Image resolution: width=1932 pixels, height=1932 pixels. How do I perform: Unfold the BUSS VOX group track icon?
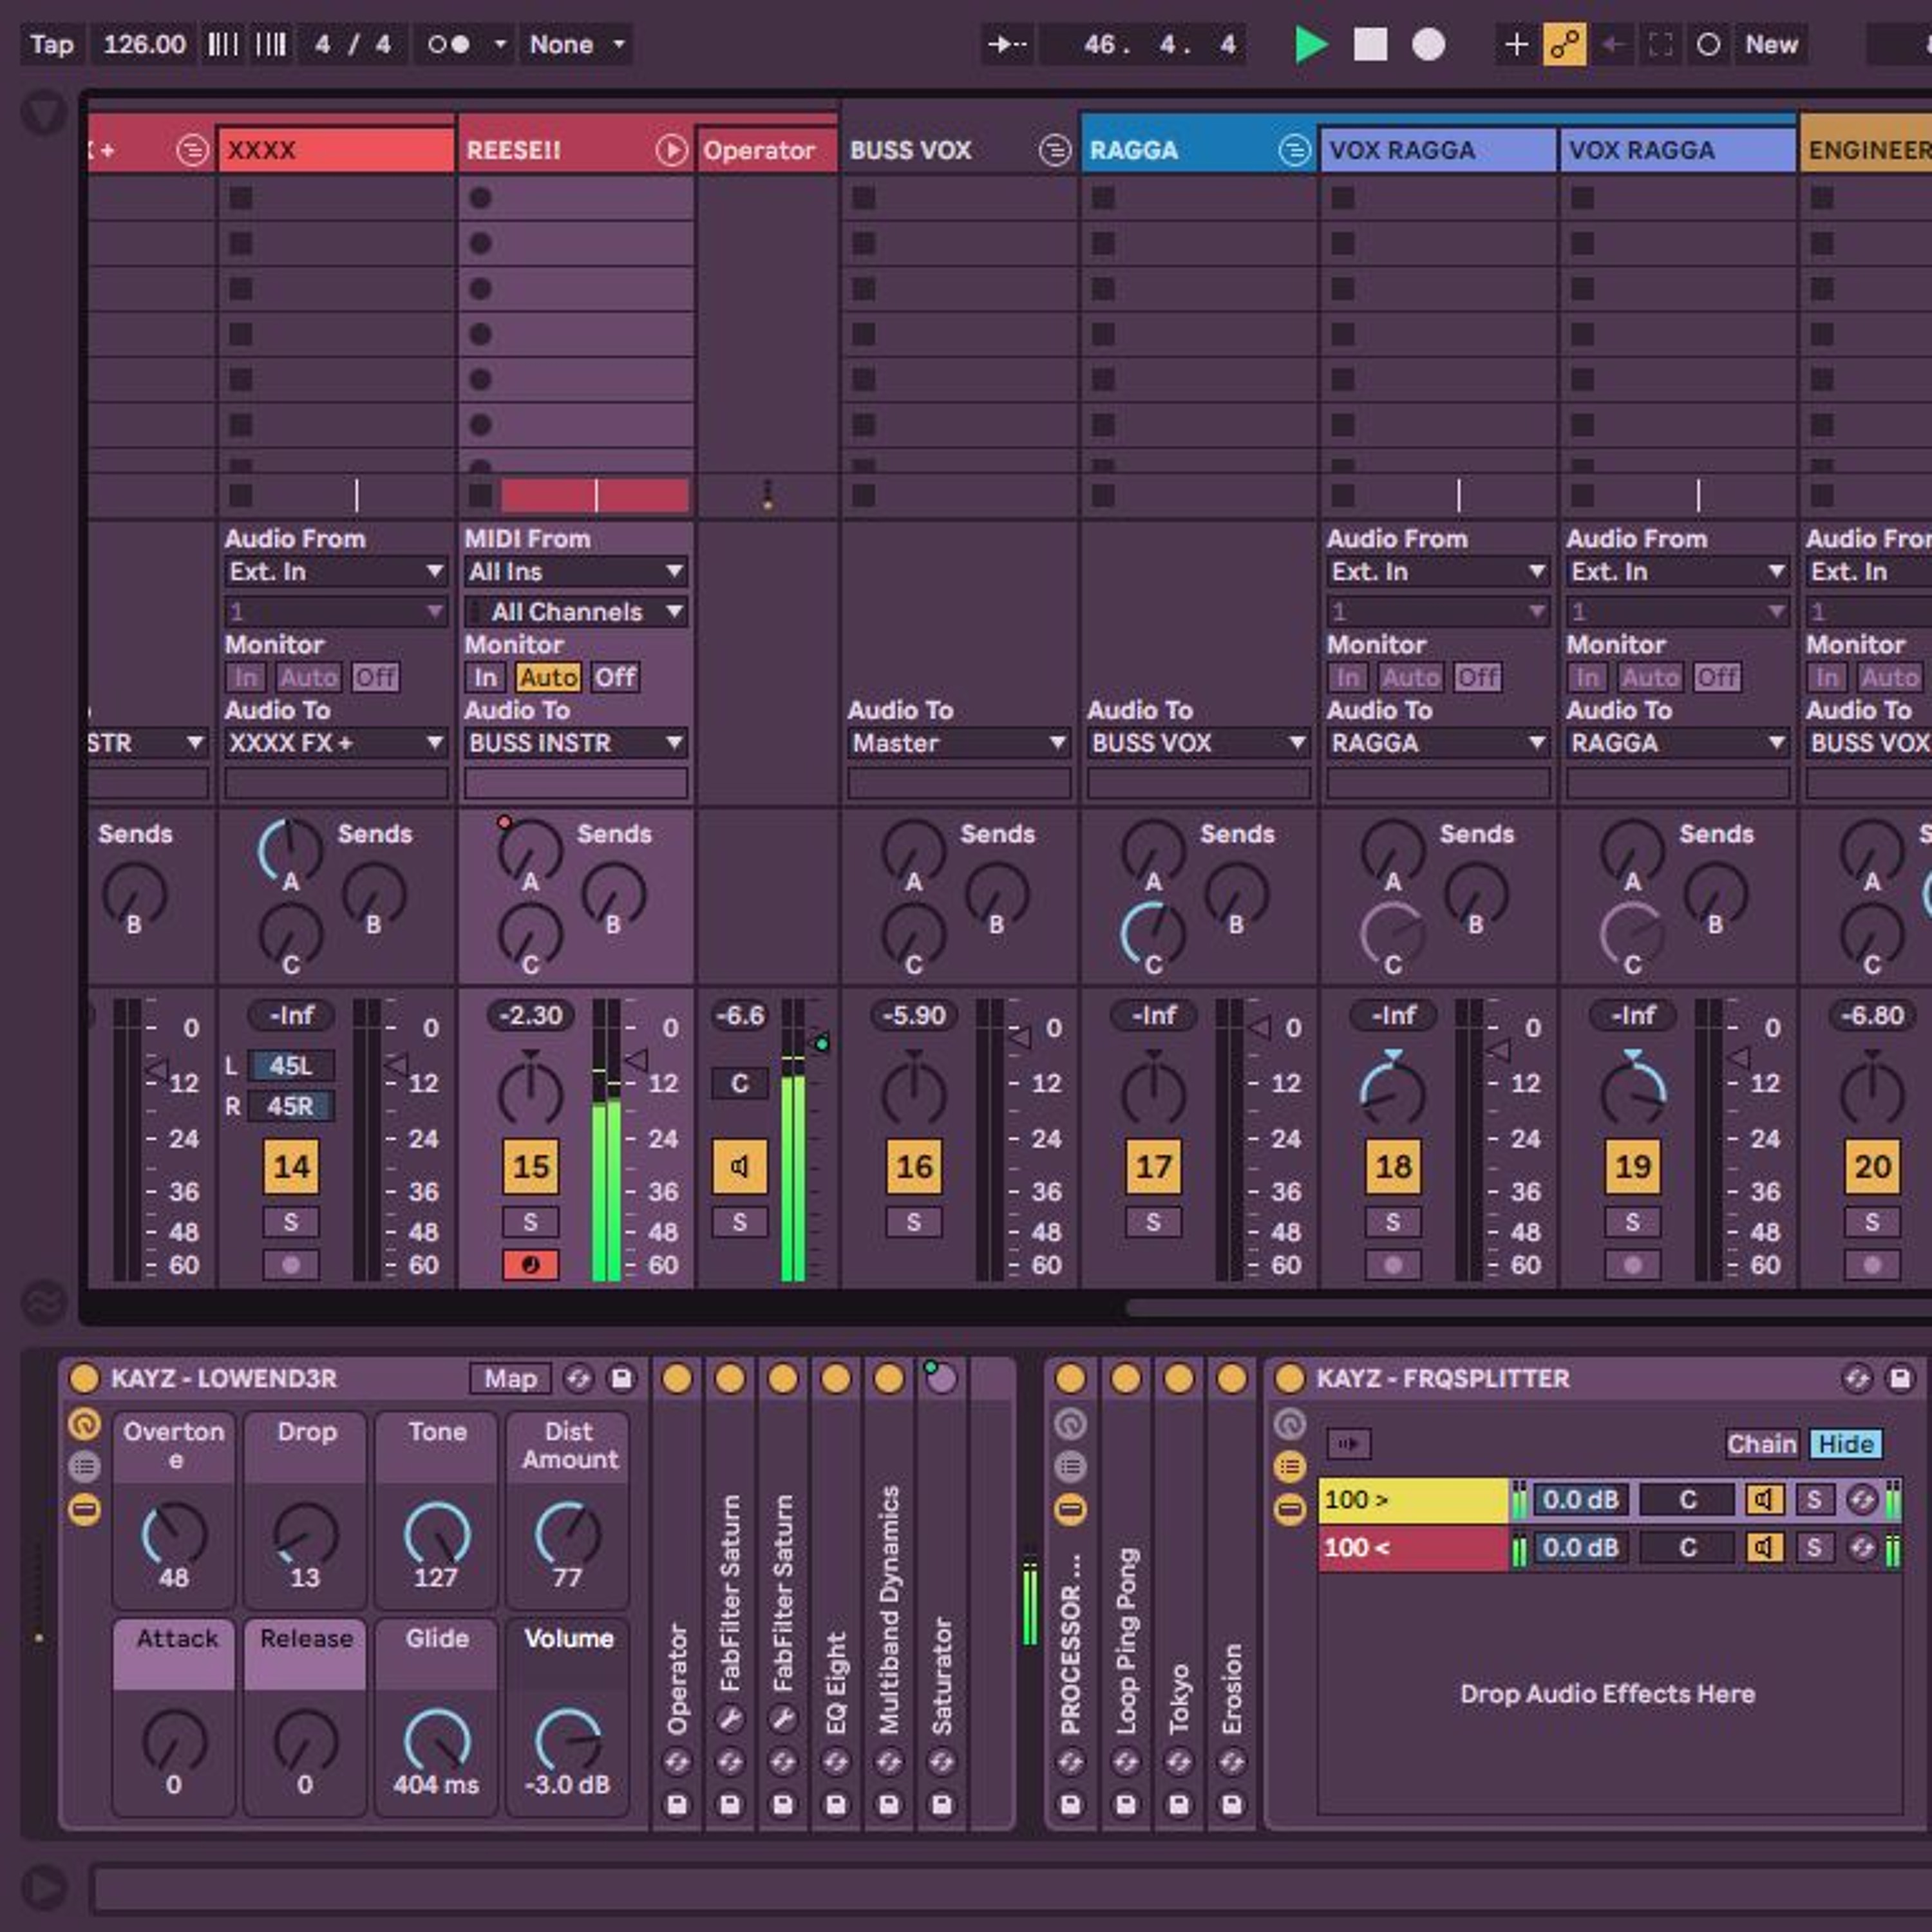pyautogui.click(x=1054, y=151)
